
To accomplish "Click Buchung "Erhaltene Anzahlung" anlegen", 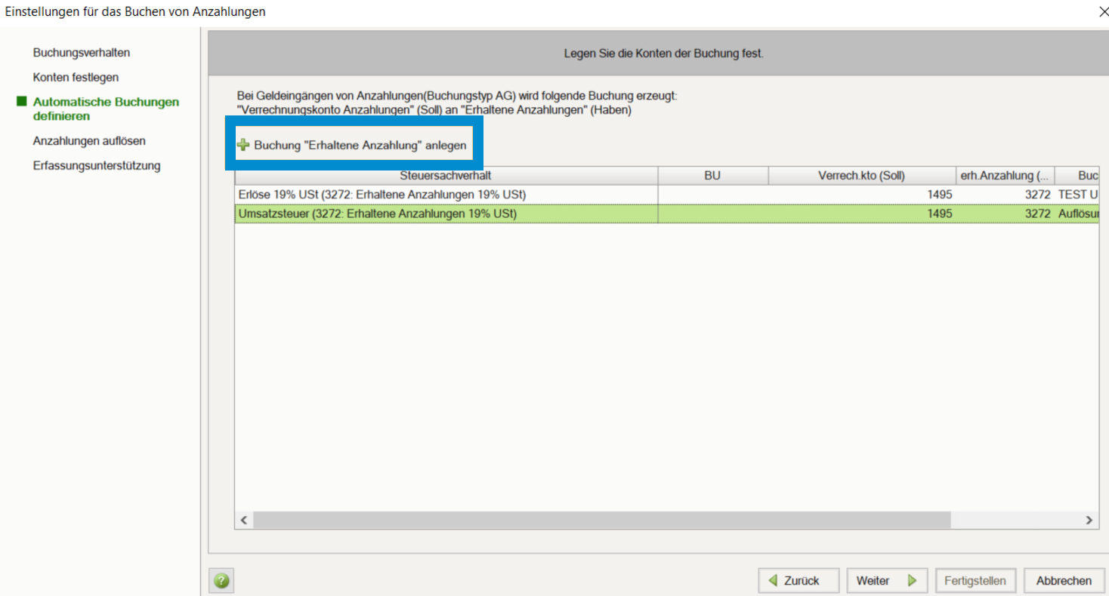I will 360,145.
